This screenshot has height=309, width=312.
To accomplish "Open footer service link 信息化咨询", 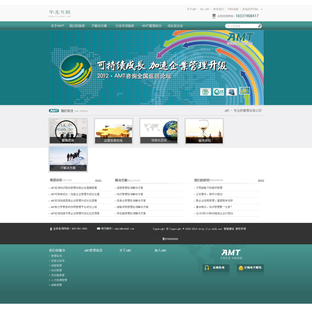I will [x=58, y=261].
